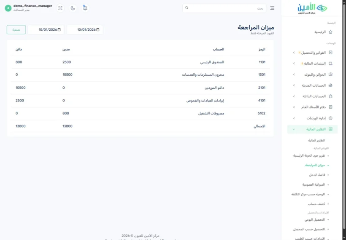
Task: Expand دفتر الأستاذ العام chevron
Action: (x=294, y=107)
